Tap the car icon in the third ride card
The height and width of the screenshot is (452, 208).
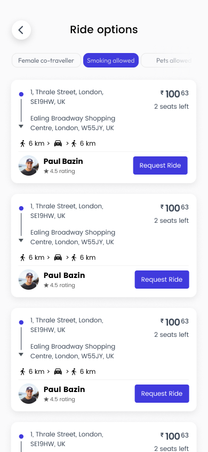58,372
